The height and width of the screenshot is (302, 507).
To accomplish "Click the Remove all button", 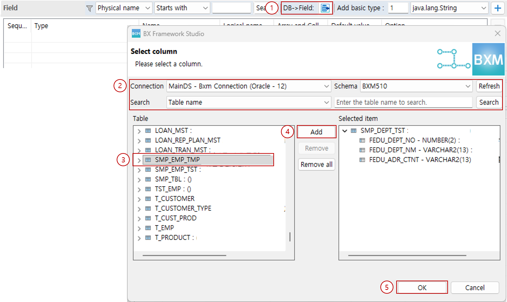I will (x=316, y=164).
